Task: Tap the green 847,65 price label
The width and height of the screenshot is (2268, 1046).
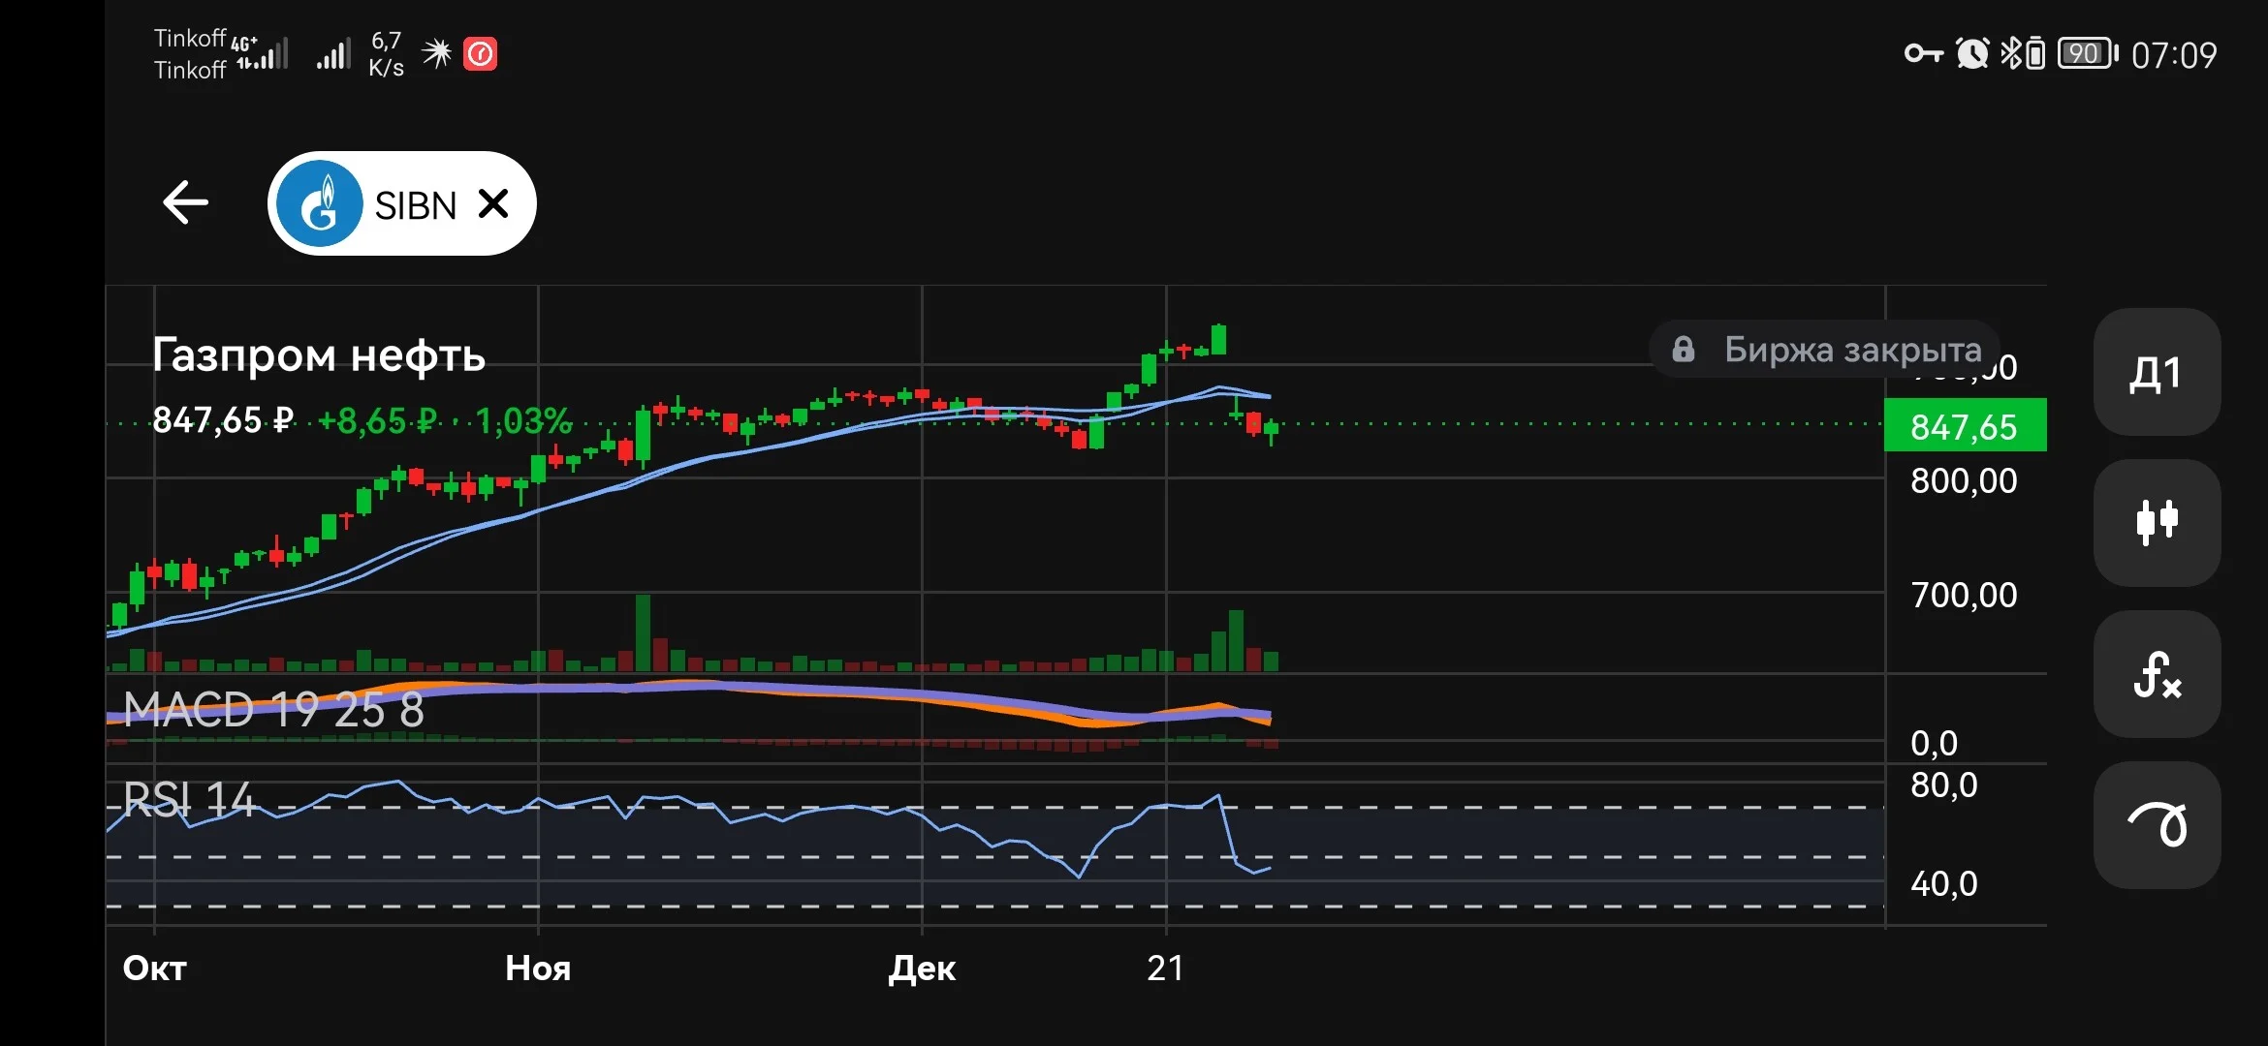Action: point(1965,425)
